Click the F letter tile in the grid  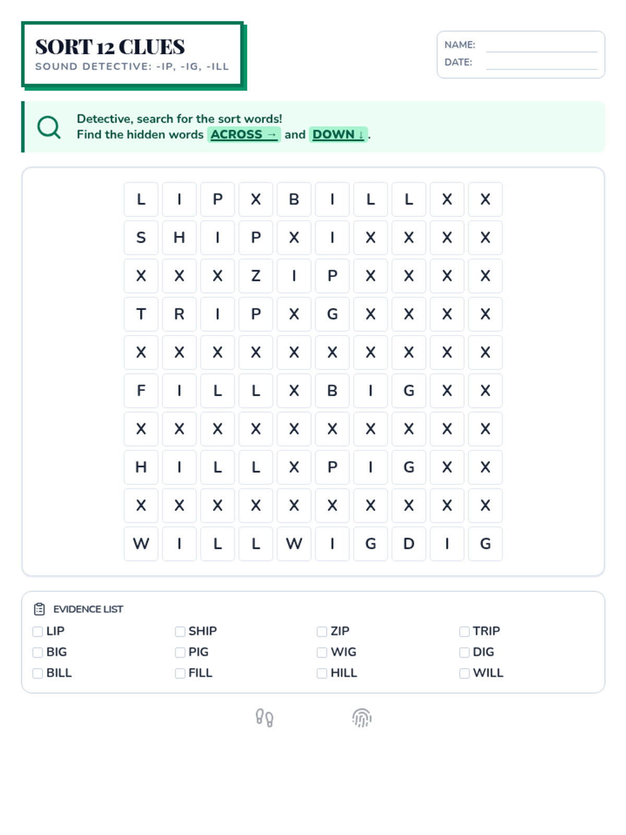click(x=141, y=391)
